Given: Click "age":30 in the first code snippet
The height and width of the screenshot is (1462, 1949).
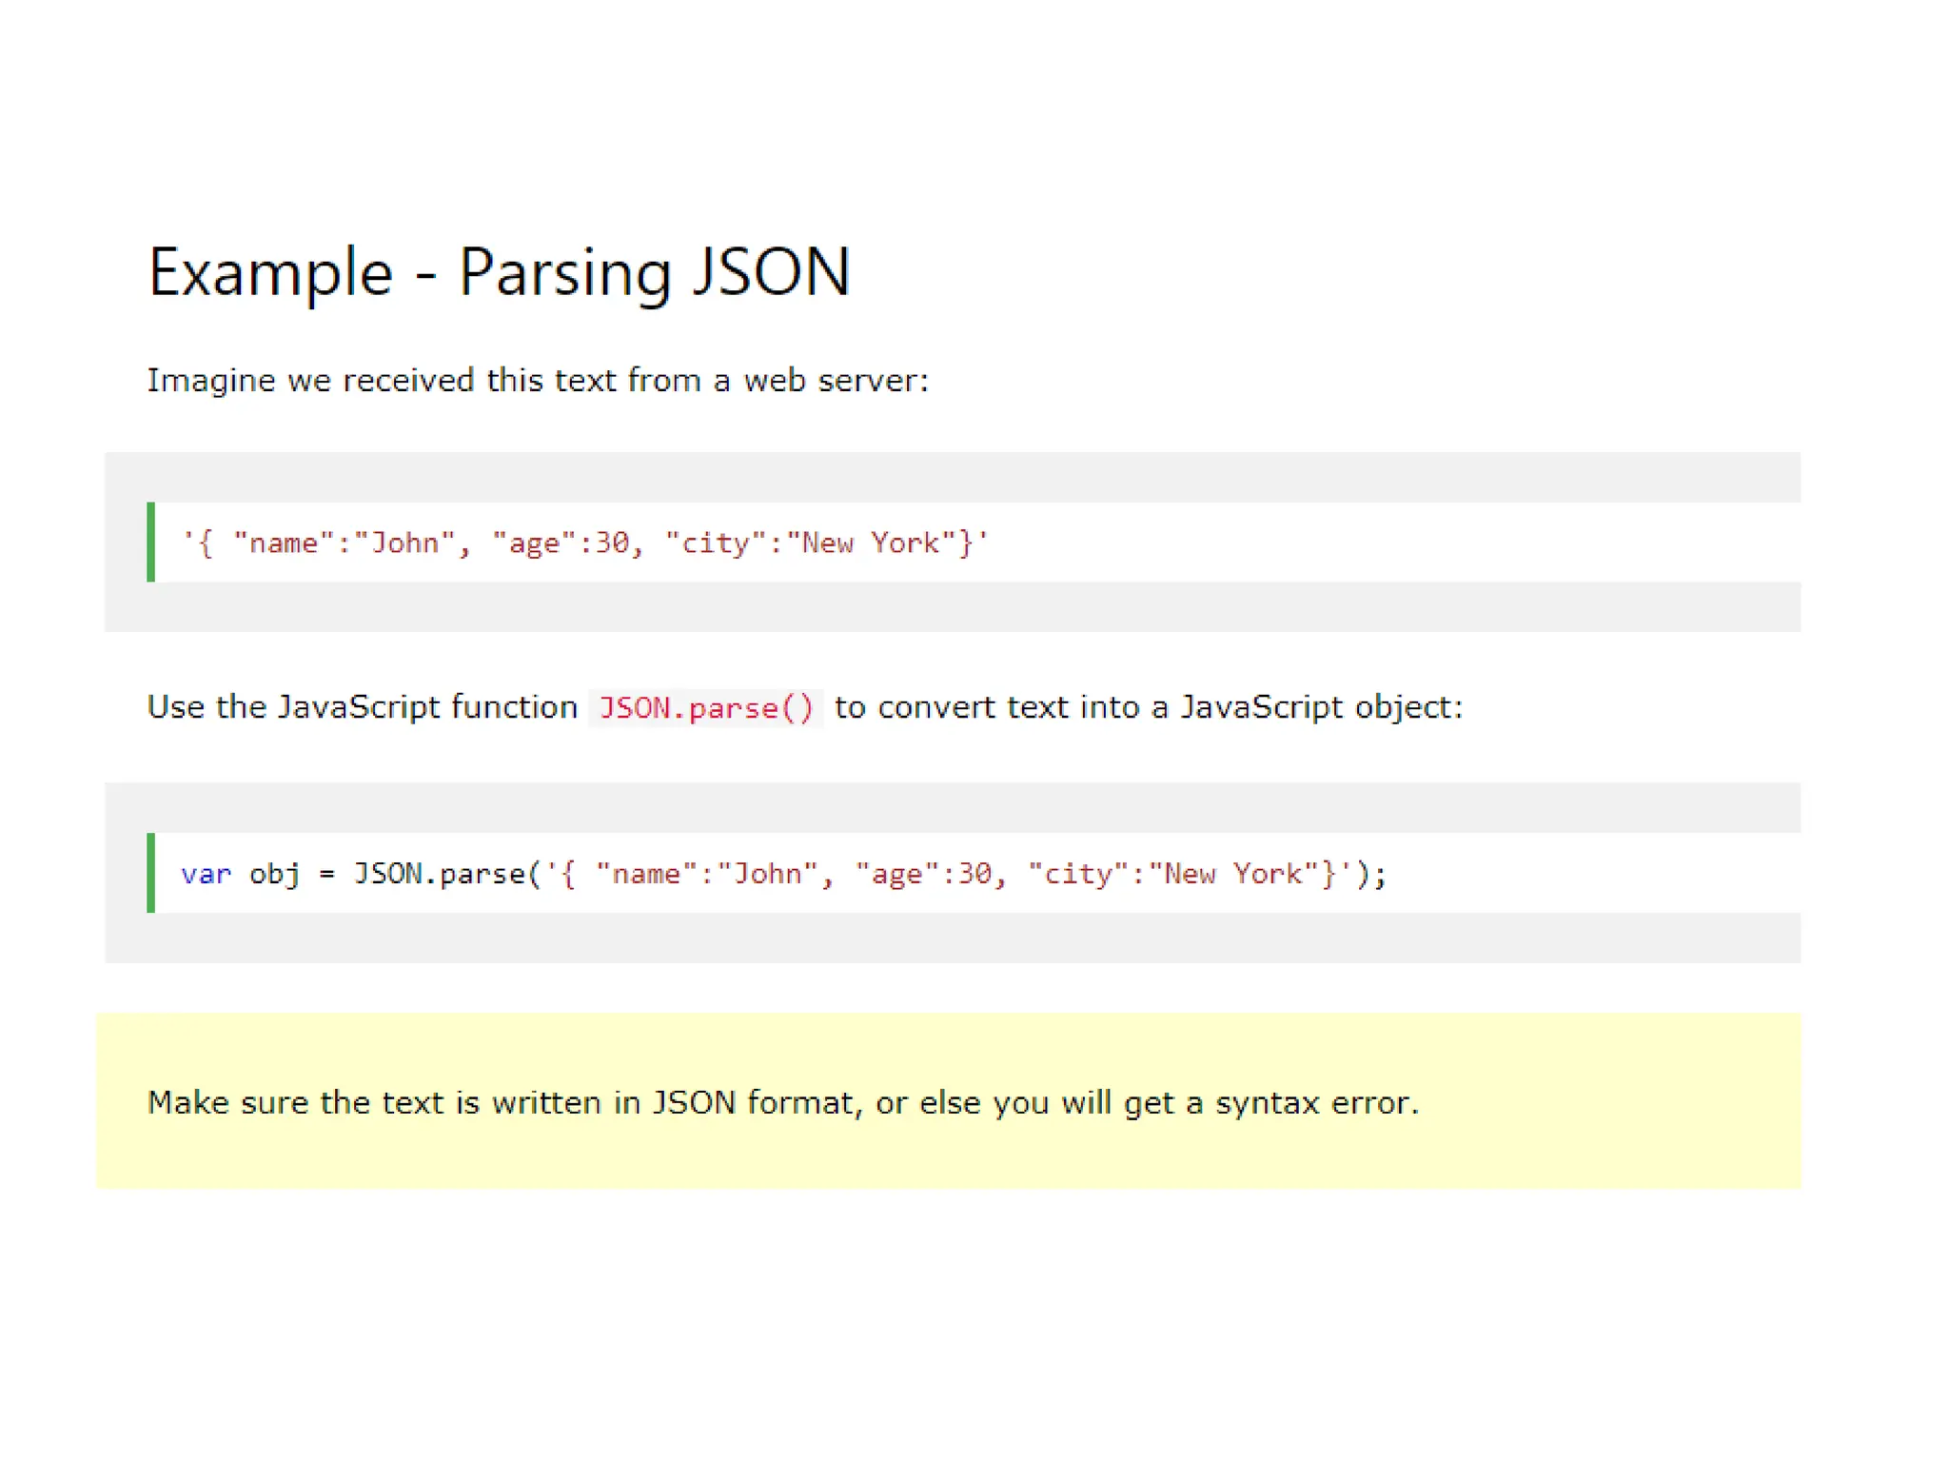Looking at the screenshot, I should coord(561,543).
